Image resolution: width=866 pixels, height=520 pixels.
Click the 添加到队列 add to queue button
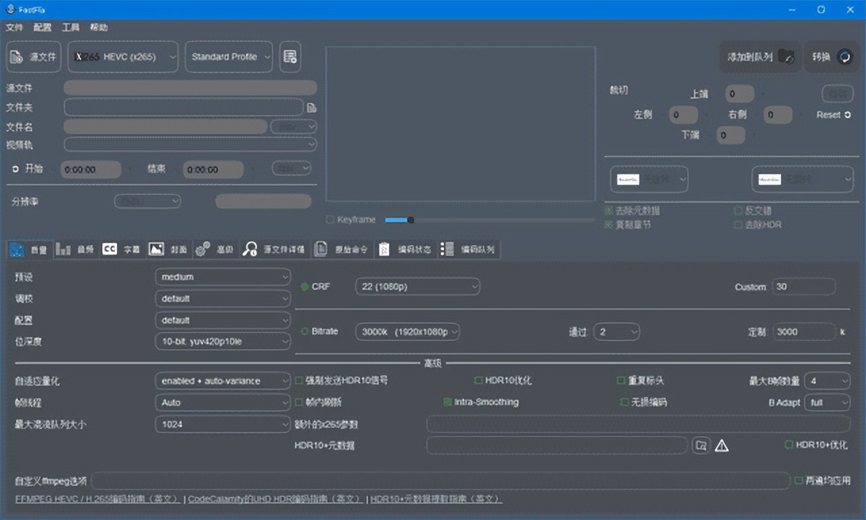pyautogui.click(x=759, y=57)
